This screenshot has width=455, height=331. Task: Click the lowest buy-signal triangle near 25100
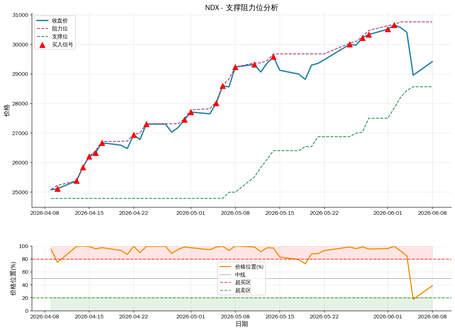tap(57, 189)
